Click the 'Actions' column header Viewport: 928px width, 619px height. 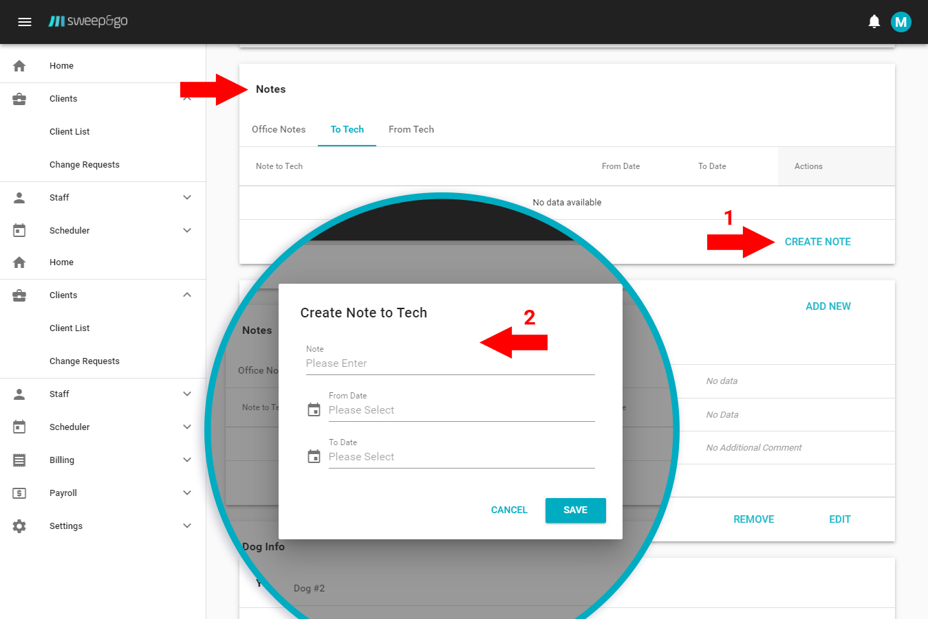(x=808, y=166)
